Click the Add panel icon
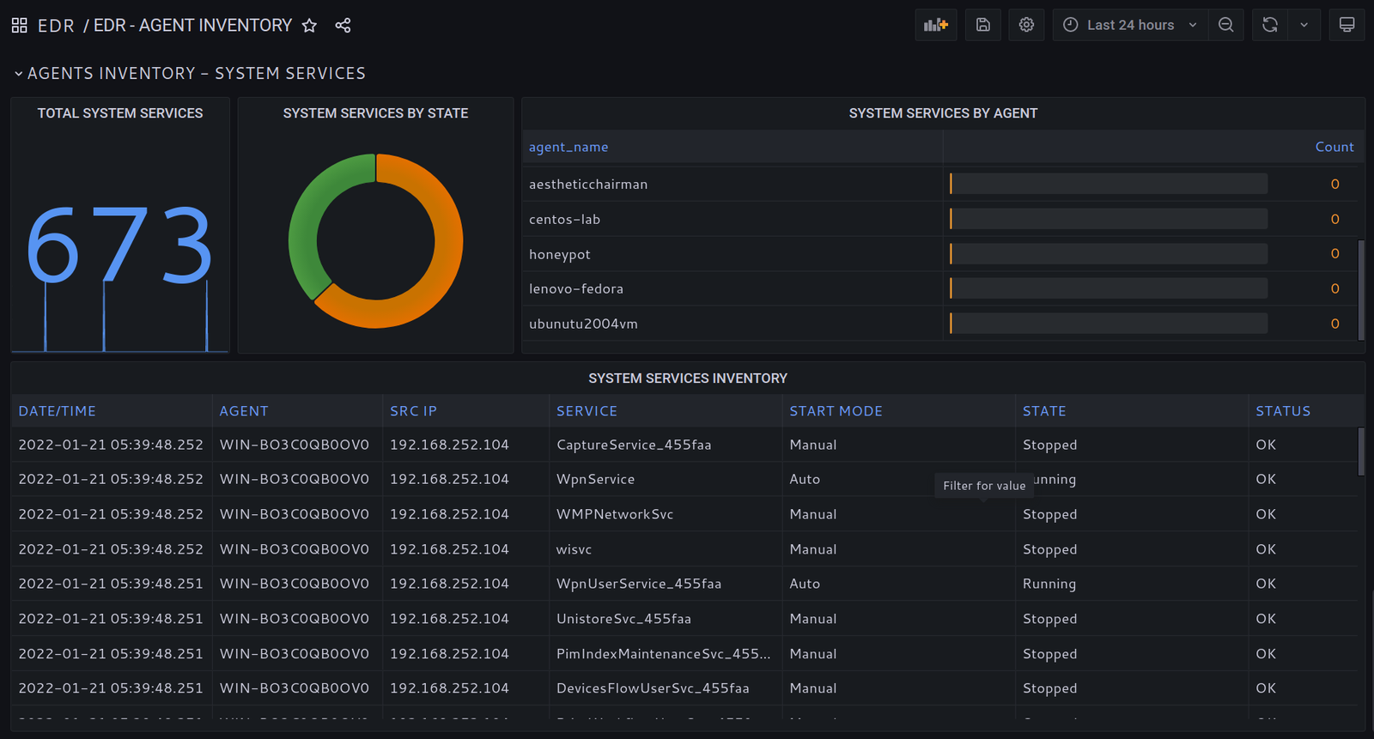This screenshot has width=1374, height=739. (x=935, y=25)
